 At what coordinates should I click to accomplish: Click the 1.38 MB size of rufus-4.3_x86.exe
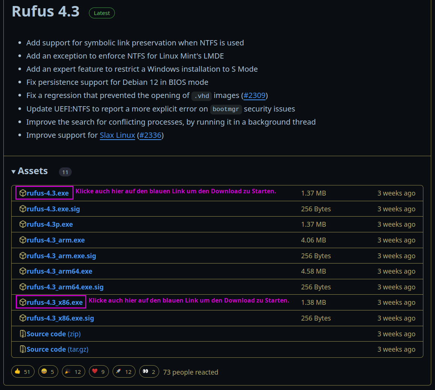coord(313,303)
